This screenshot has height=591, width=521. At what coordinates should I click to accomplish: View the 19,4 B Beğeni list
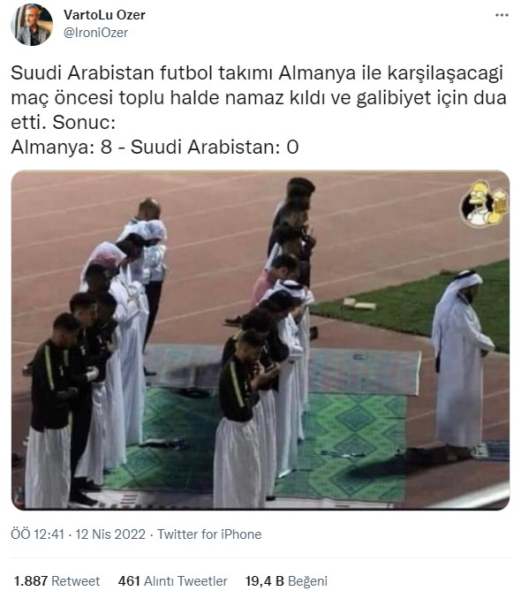click(x=287, y=580)
